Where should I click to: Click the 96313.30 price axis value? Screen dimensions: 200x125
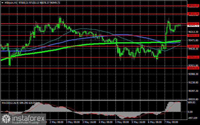click(193, 32)
